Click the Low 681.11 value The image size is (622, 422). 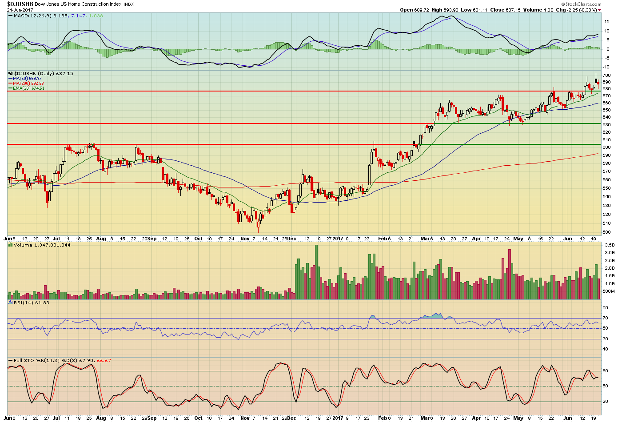(x=474, y=10)
